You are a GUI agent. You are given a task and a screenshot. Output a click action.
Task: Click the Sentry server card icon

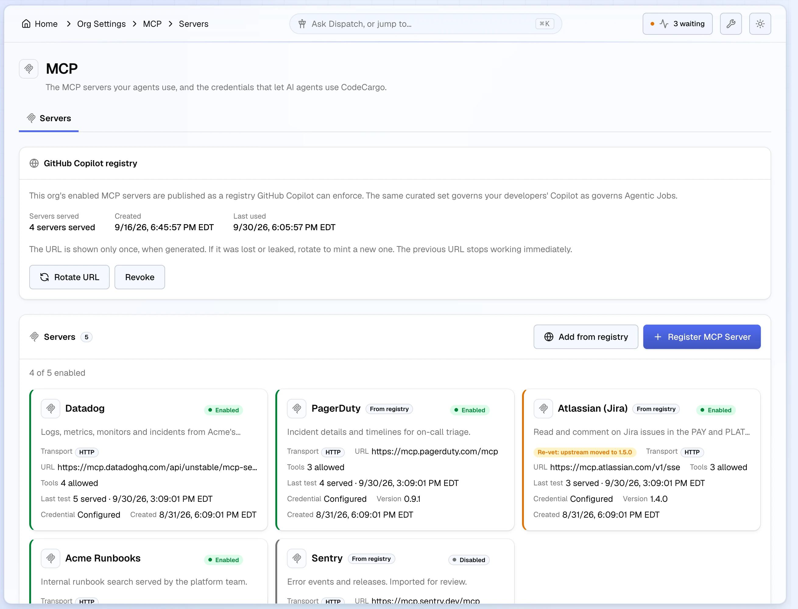tap(297, 558)
